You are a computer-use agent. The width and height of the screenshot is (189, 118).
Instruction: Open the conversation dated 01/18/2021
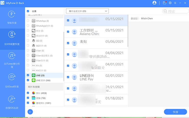pyautogui.click(x=96, y=100)
